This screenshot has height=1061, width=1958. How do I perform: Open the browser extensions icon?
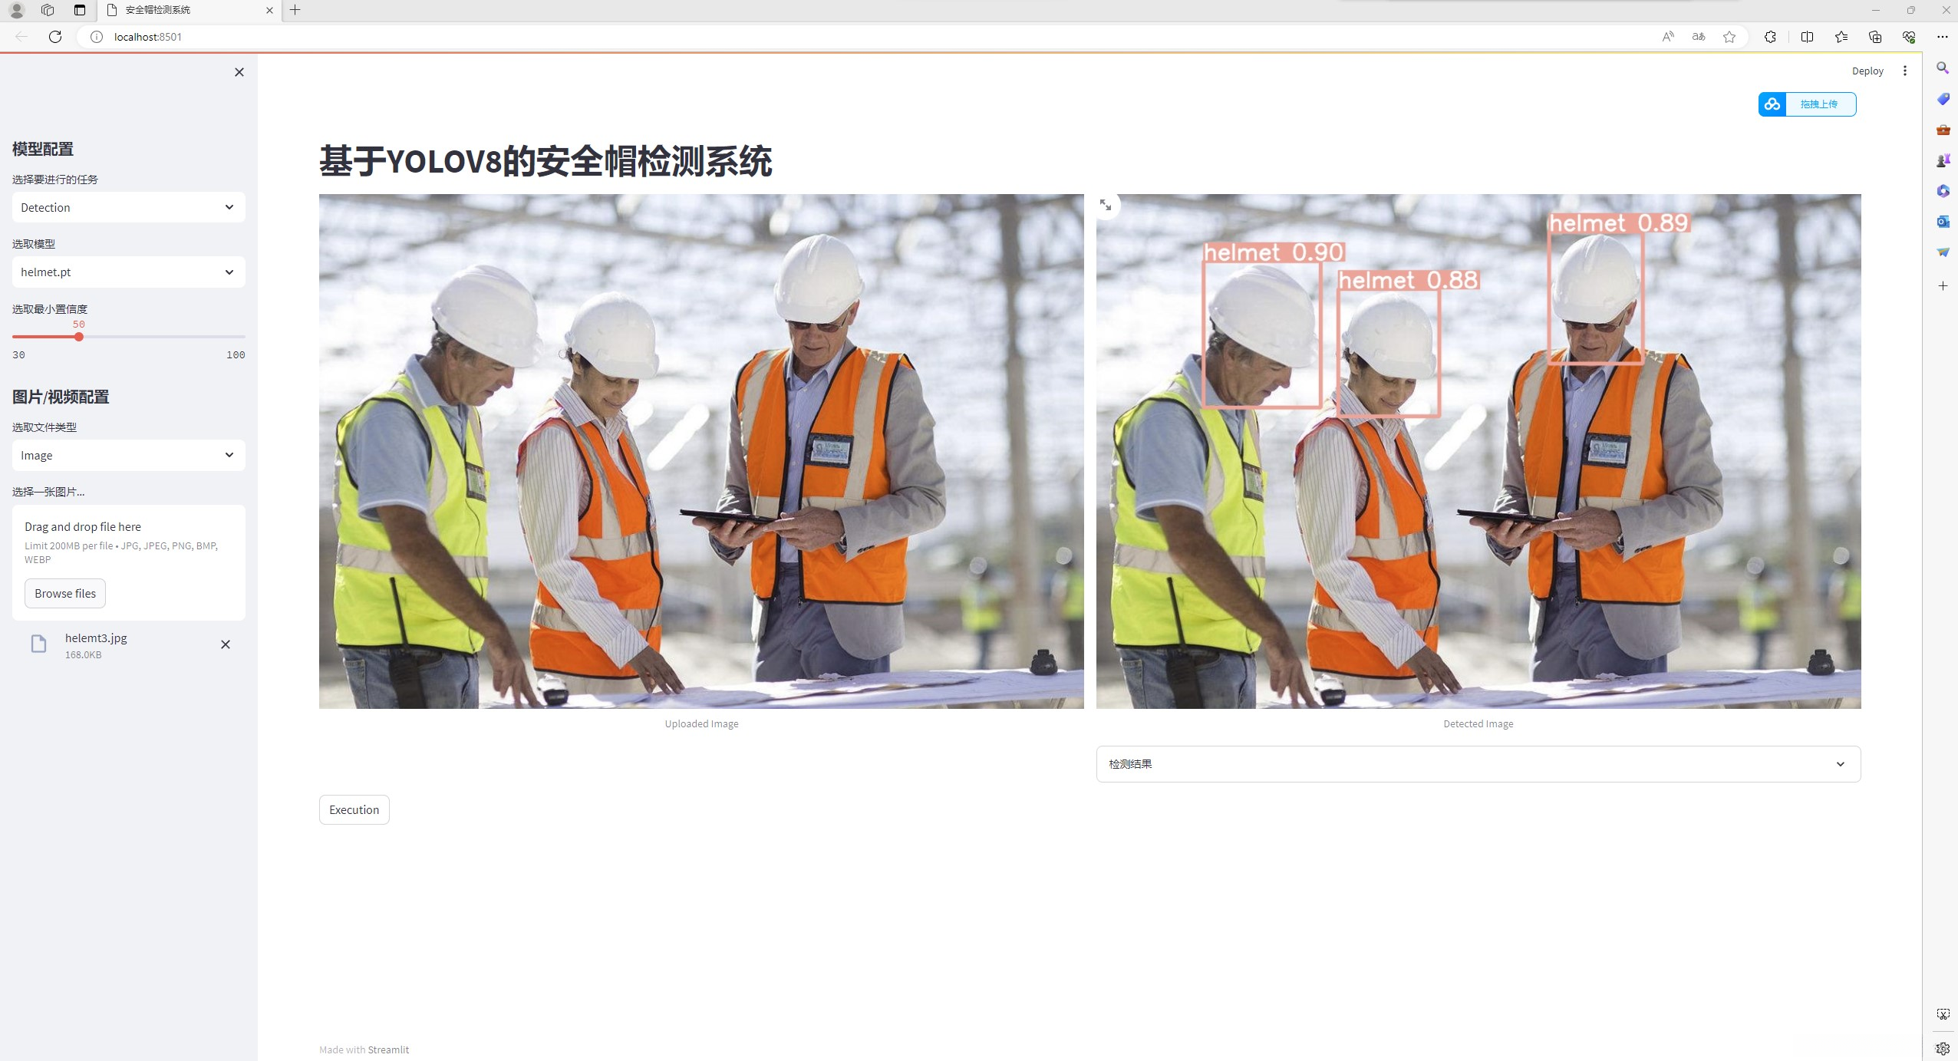pos(1770,37)
